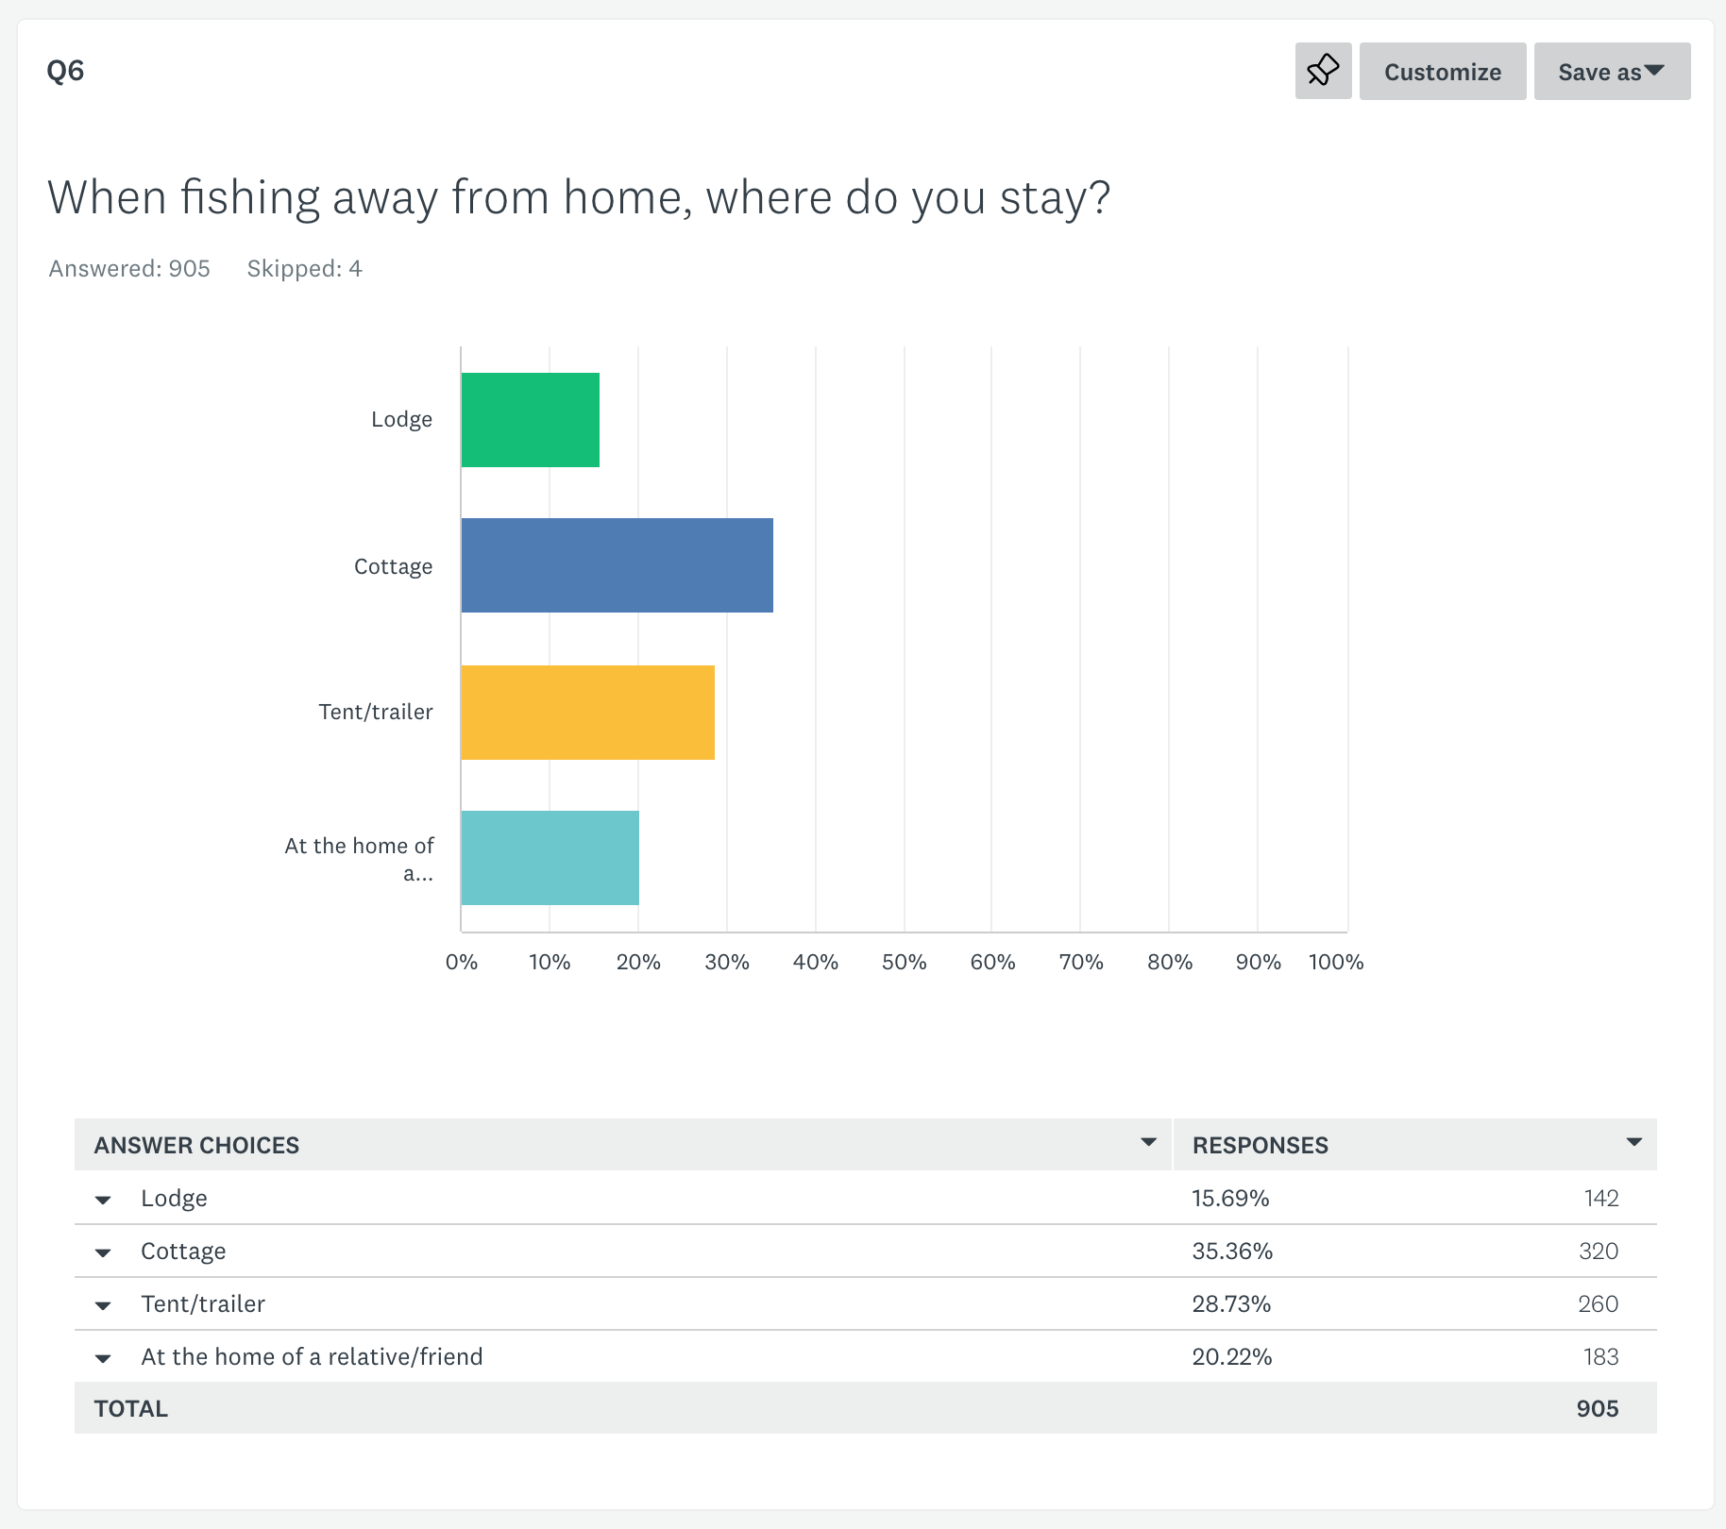This screenshot has height=1529, width=1726.
Task: Click the TOTAL row label
Action: click(x=131, y=1408)
